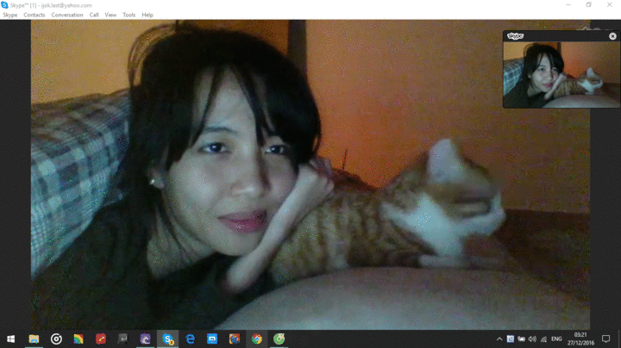621x348 pixels.
Task: Open File Explorer from the taskbar
Action: (34, 339)
